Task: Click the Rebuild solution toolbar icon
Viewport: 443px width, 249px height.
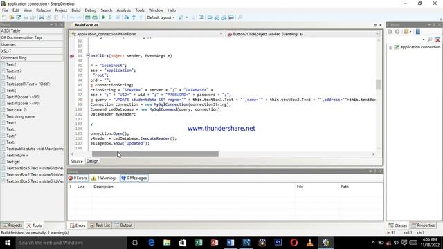Action: (95, 17)
